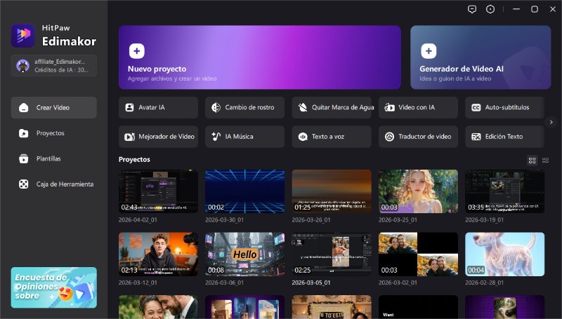562x319 pixels.
Task: Start the Auto-subtítulos tool
Action: (x=504, y=107)
